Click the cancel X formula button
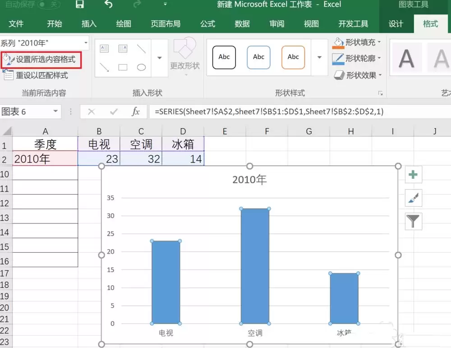The image size is (451, 348). [92, 111]
